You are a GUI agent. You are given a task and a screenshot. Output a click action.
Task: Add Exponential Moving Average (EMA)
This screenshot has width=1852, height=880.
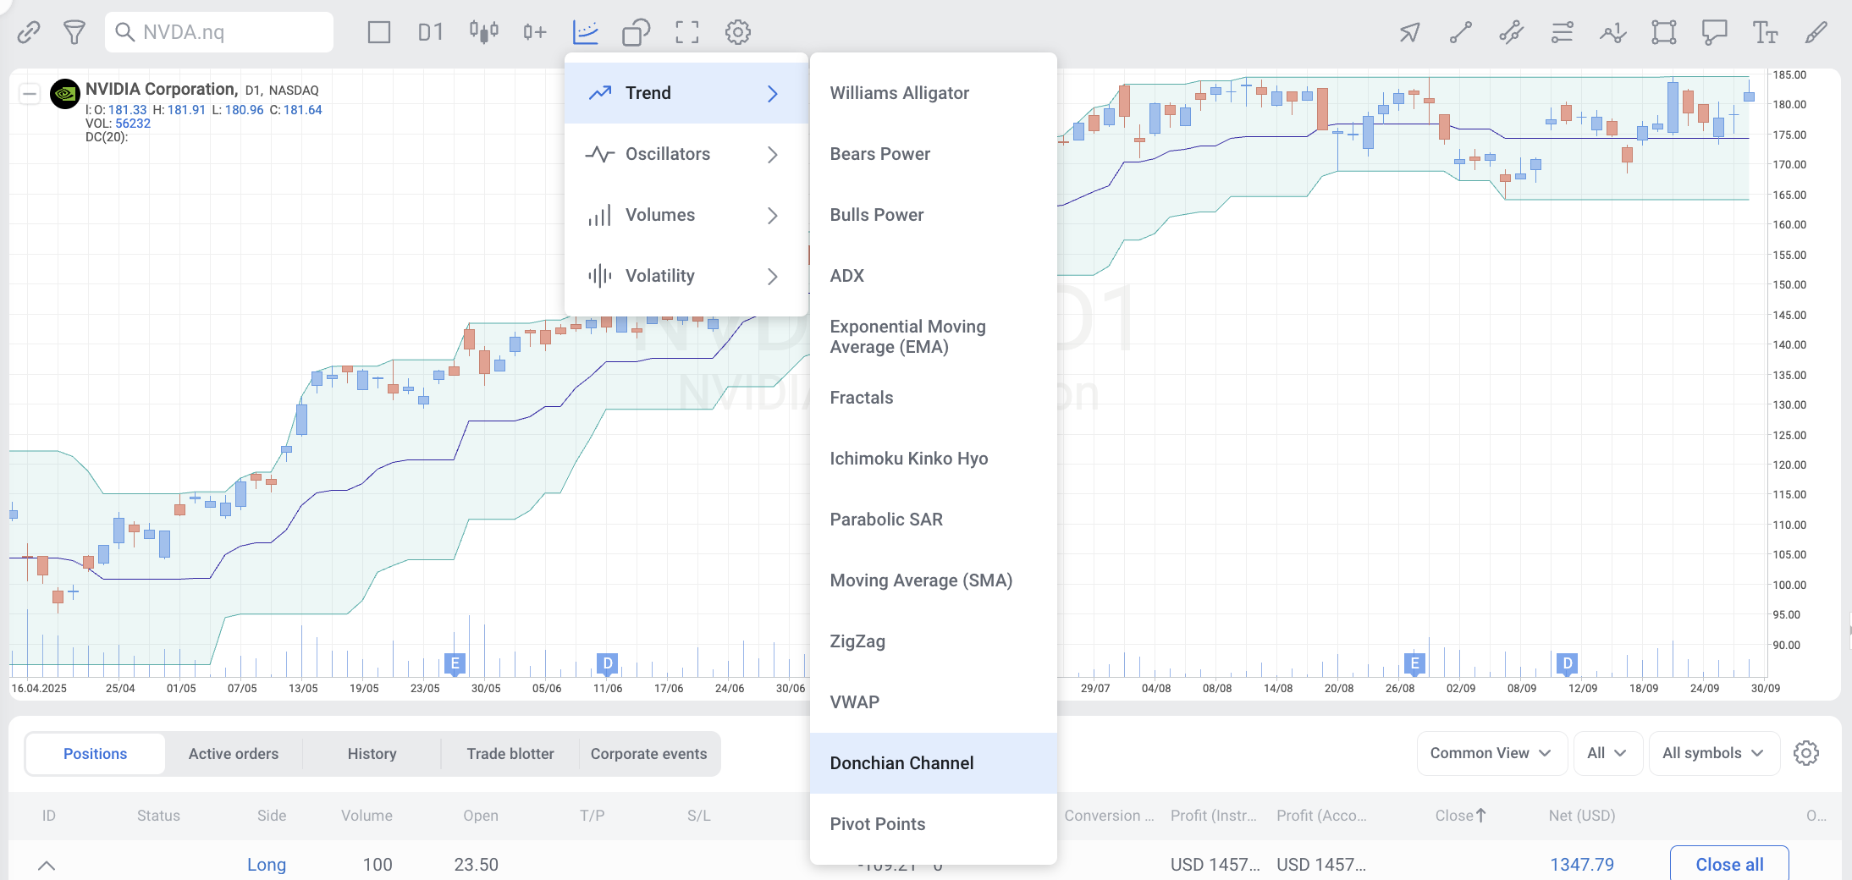pos(934,337)
